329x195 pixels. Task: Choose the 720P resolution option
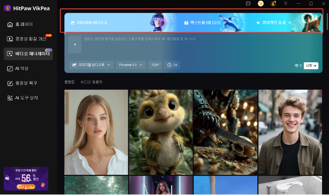pos(155,65)
